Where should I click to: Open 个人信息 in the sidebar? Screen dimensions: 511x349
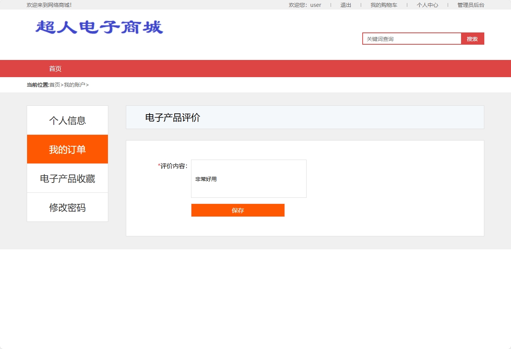[67, 120]
